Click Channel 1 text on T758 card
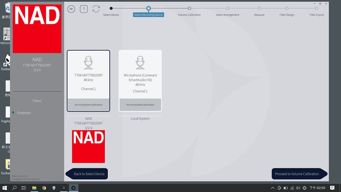Viewport: 341px width, 192px height. (x=88, y=89)
